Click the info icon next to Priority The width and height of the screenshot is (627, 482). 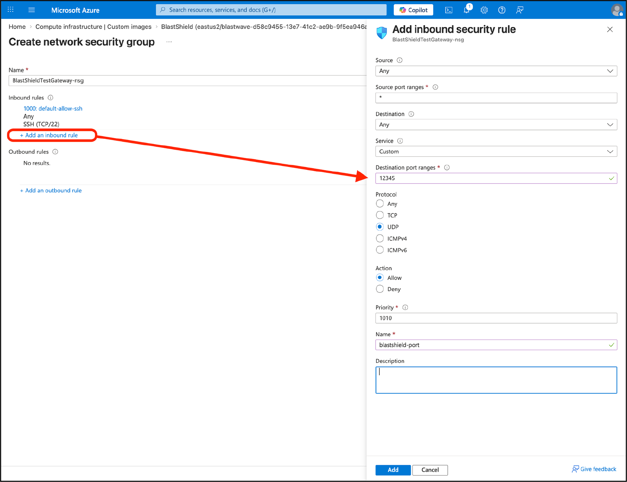[405, 307]
